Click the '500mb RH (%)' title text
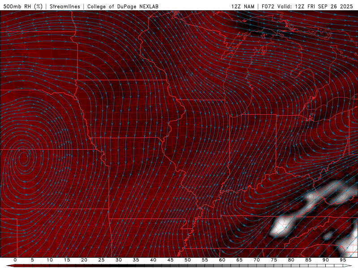 point(23,6)
